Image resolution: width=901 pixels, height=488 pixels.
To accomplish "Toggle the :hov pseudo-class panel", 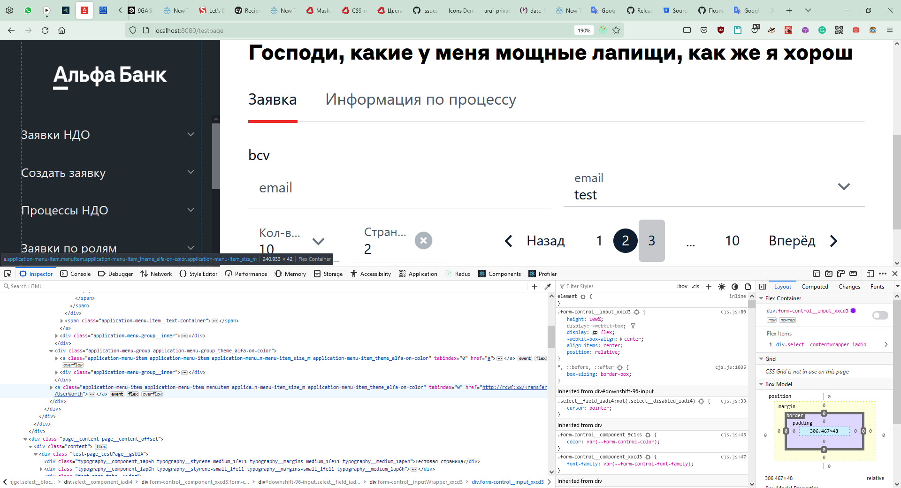I will pos(682,286).
